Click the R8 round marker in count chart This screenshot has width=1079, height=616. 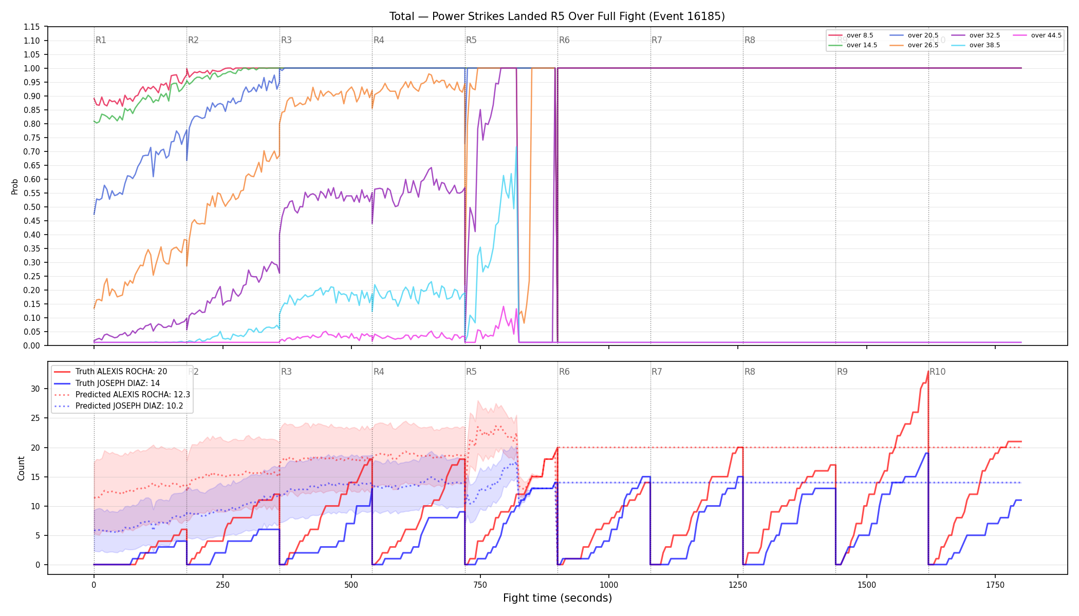[x=750, y=372]
